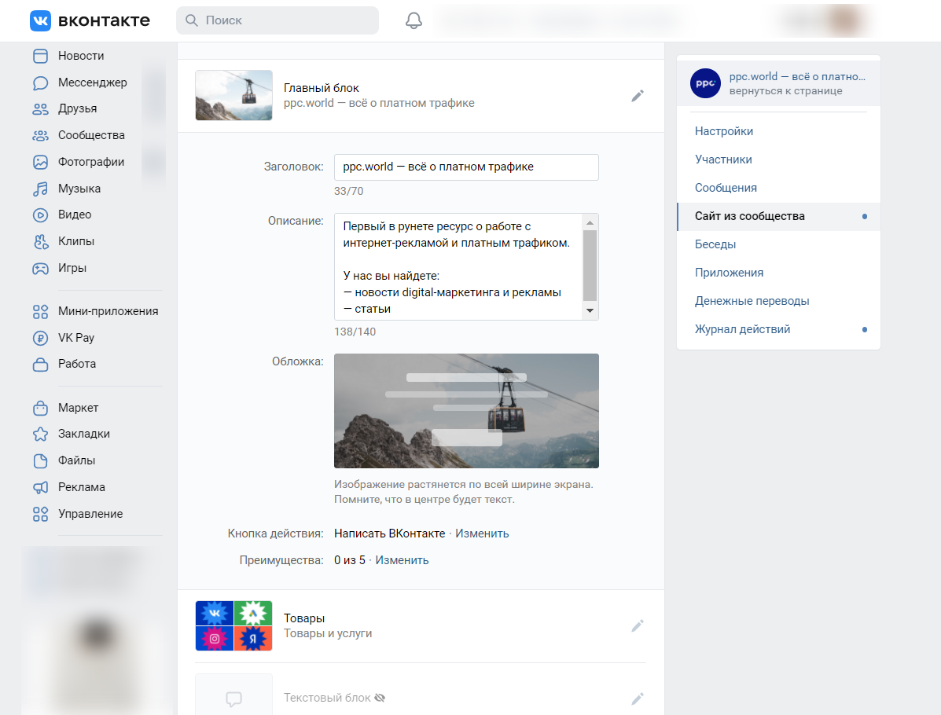
Task: Click the description scrollbar thumb
Action: pyautogui.click(x=590, y=265)
